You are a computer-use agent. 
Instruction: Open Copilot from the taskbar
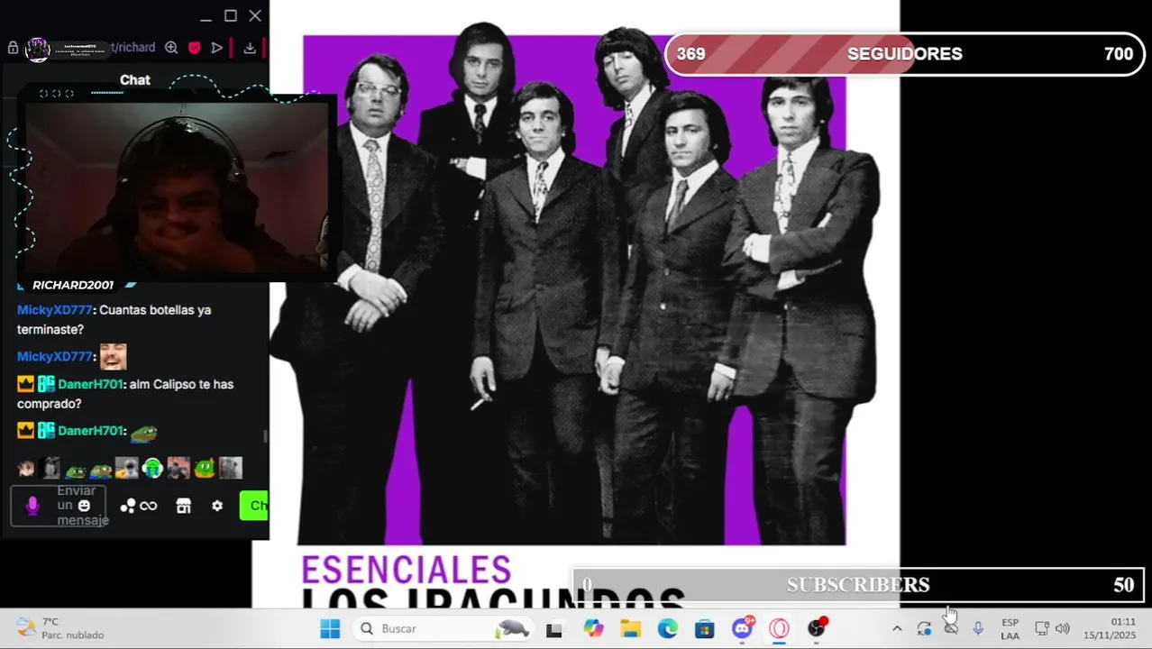click(x=593, y=629)
